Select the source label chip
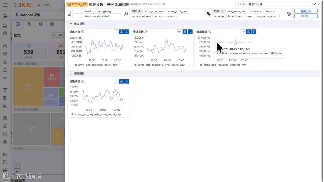This screenshot has height=182, width=324. (270, 11)
